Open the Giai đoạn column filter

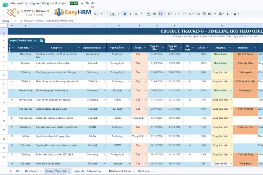tap(32, 48)
